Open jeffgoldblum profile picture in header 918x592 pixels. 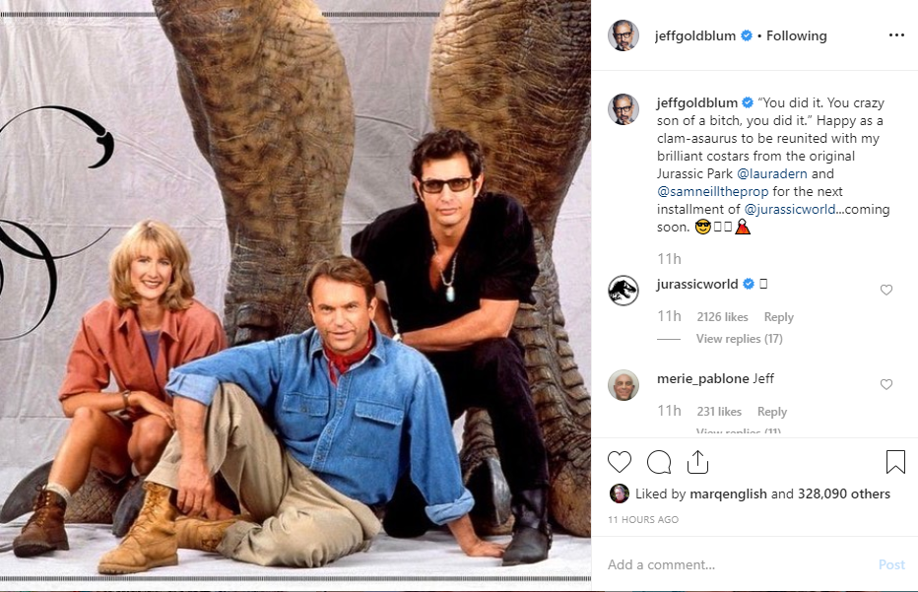point(623,35)
